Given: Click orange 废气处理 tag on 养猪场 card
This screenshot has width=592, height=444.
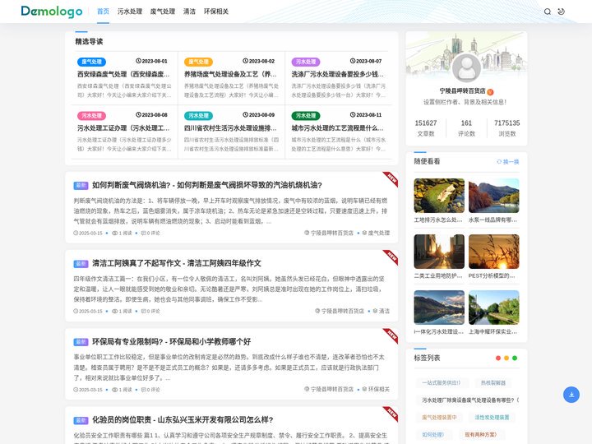Looking at the screenshot, I should point(199,62).
